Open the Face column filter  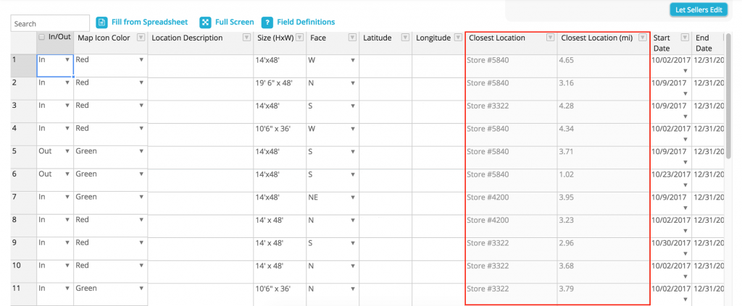352,38
